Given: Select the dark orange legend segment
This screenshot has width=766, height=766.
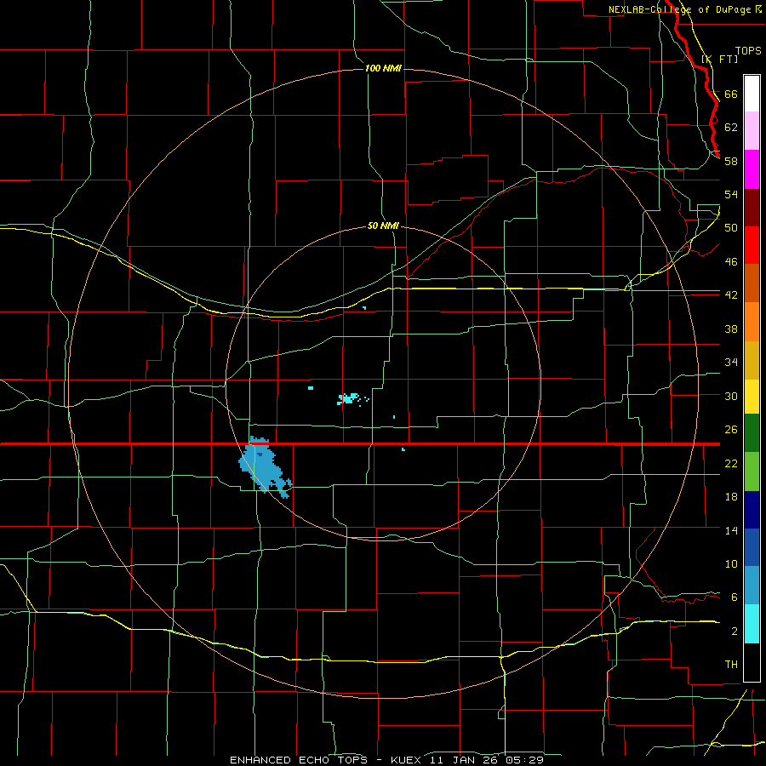Looking at the screenshot, I should [752, 283].
